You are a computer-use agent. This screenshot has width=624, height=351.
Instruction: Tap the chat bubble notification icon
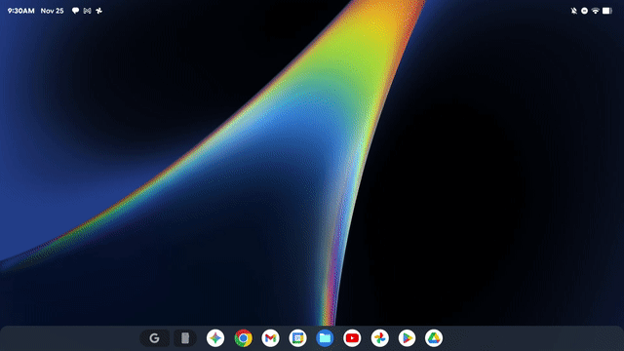[x=75, y=11]
